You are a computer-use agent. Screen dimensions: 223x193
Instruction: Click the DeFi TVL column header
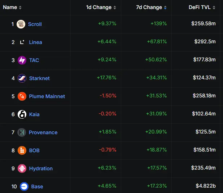(200, 7)
